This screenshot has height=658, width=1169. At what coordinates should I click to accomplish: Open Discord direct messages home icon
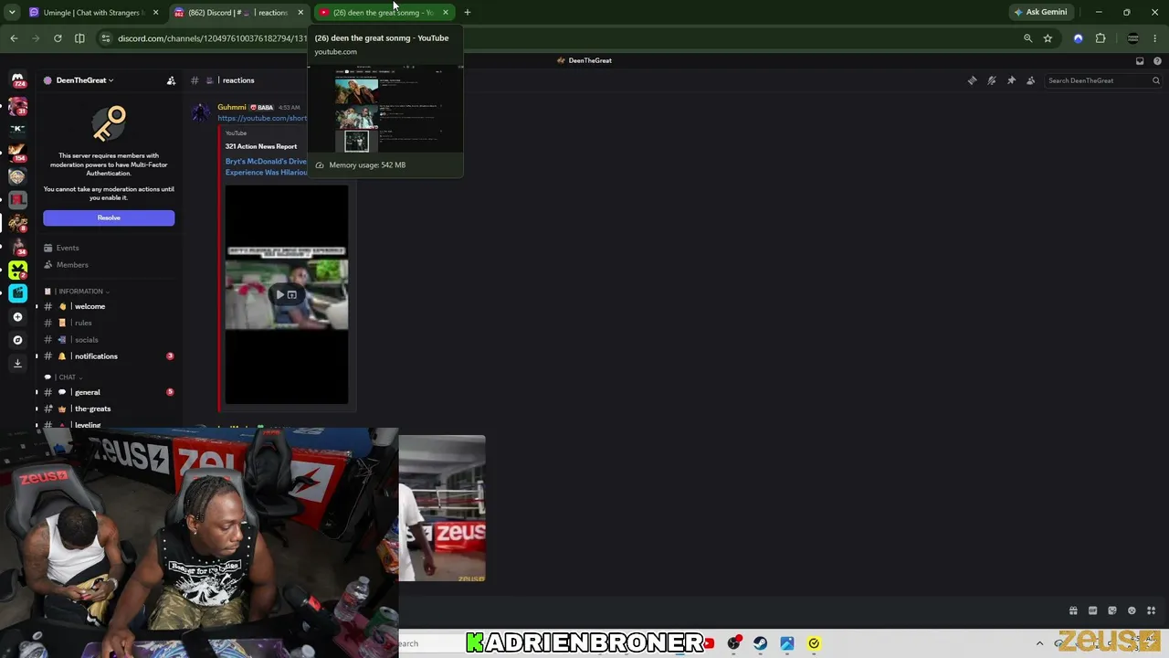[x=17, y=80]
